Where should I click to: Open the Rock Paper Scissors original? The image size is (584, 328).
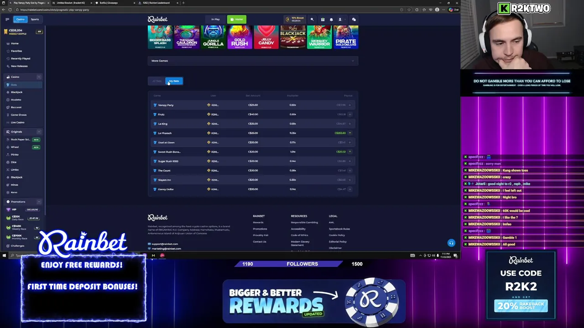(23, 139)
